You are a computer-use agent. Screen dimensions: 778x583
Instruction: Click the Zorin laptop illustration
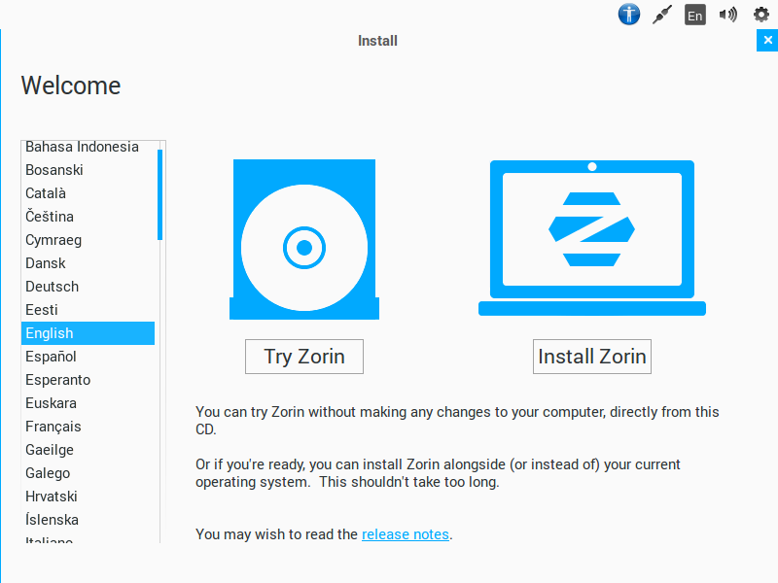pos(591,238)
